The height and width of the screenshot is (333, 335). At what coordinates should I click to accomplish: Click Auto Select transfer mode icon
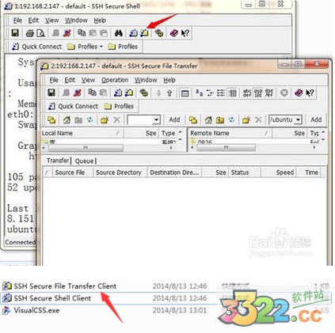tap(269, 93)
